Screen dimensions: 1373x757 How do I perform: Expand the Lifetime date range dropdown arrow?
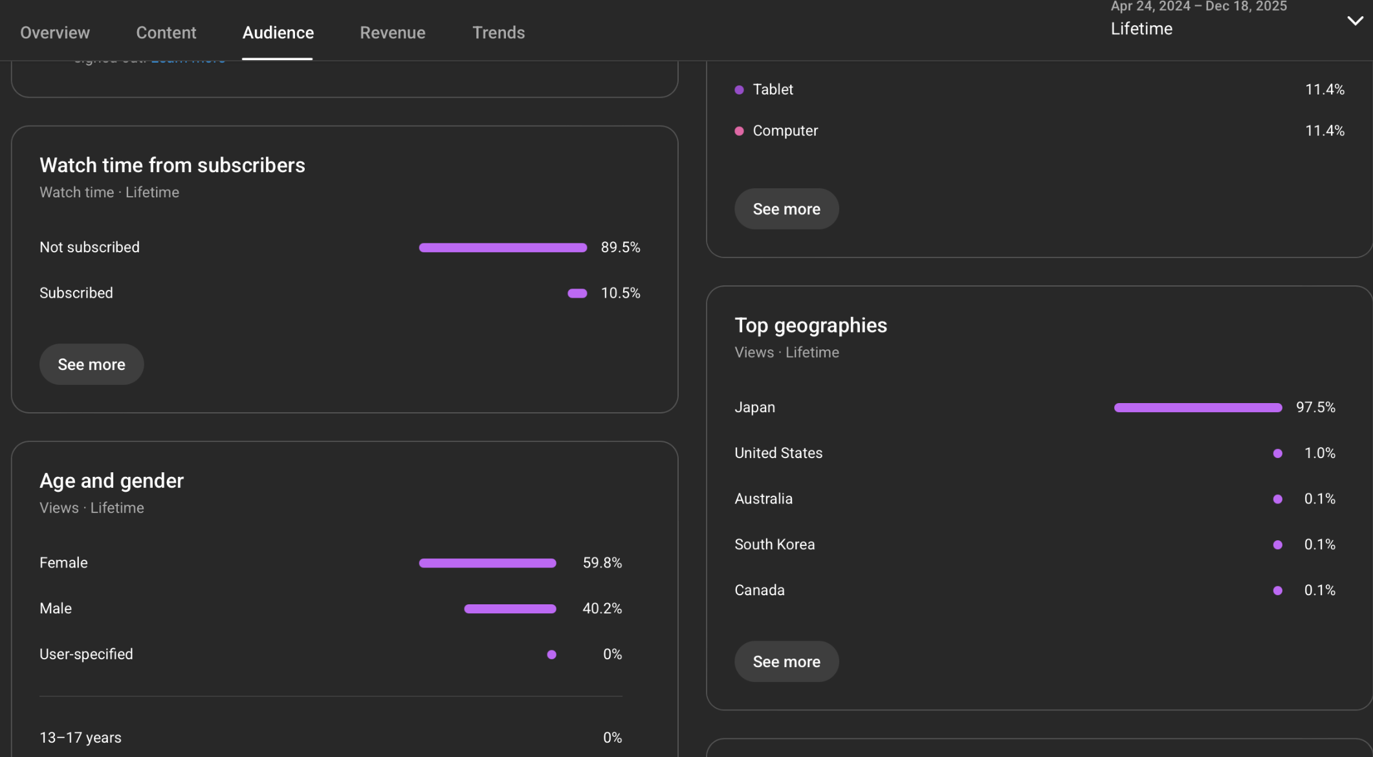point(1355,21)
